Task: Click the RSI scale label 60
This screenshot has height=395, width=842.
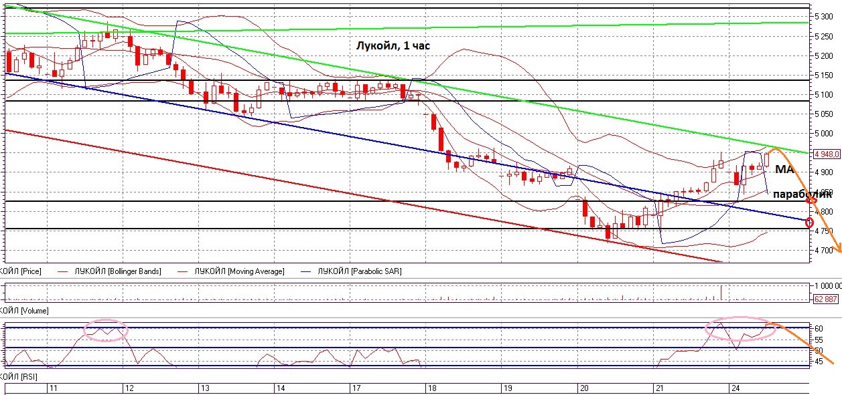Action: [819, 329]
